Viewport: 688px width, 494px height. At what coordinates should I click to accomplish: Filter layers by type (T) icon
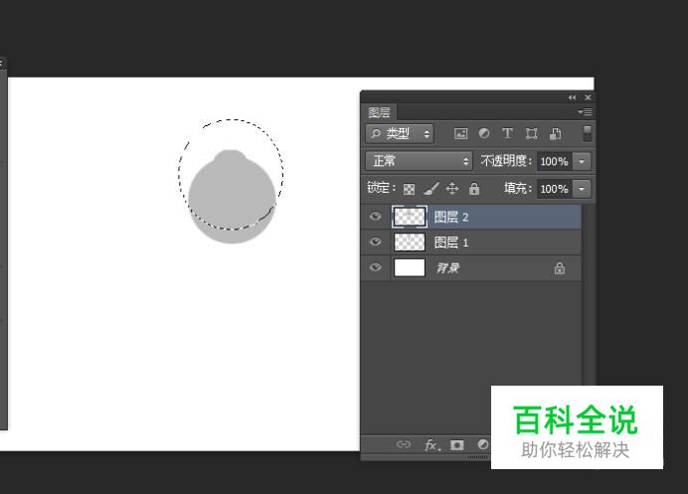[507, 134]
